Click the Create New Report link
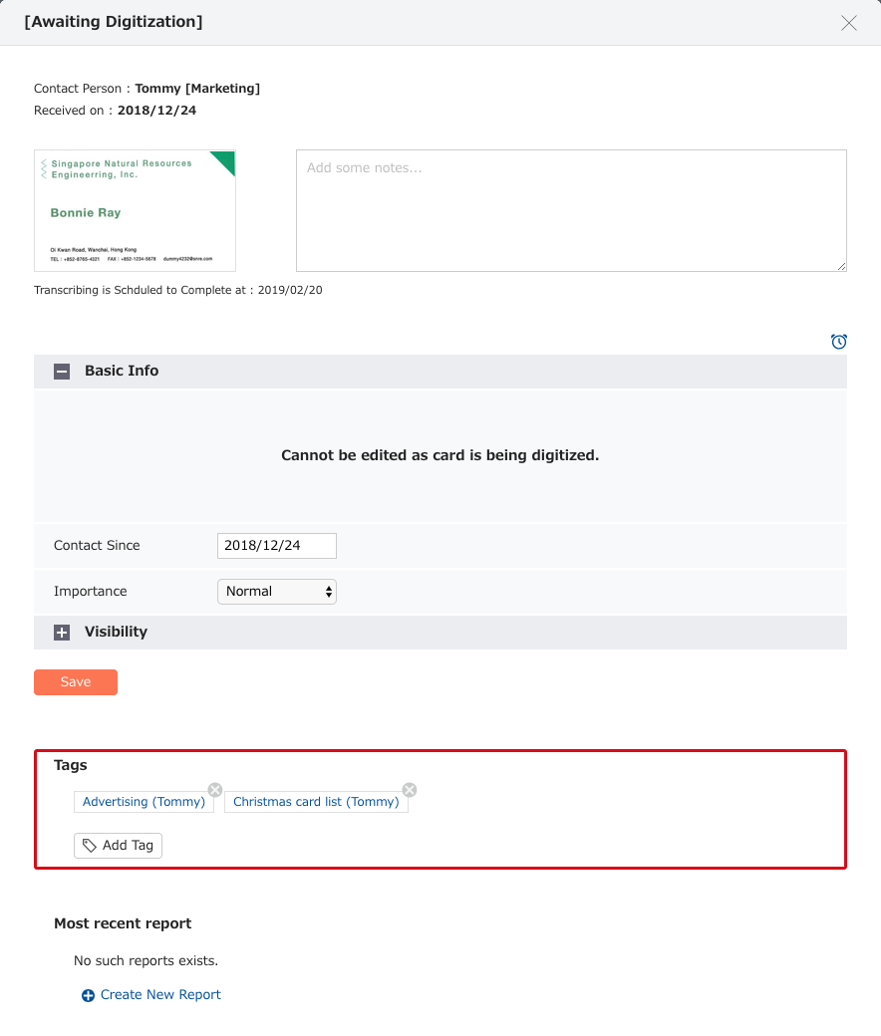 coord(160,994)
